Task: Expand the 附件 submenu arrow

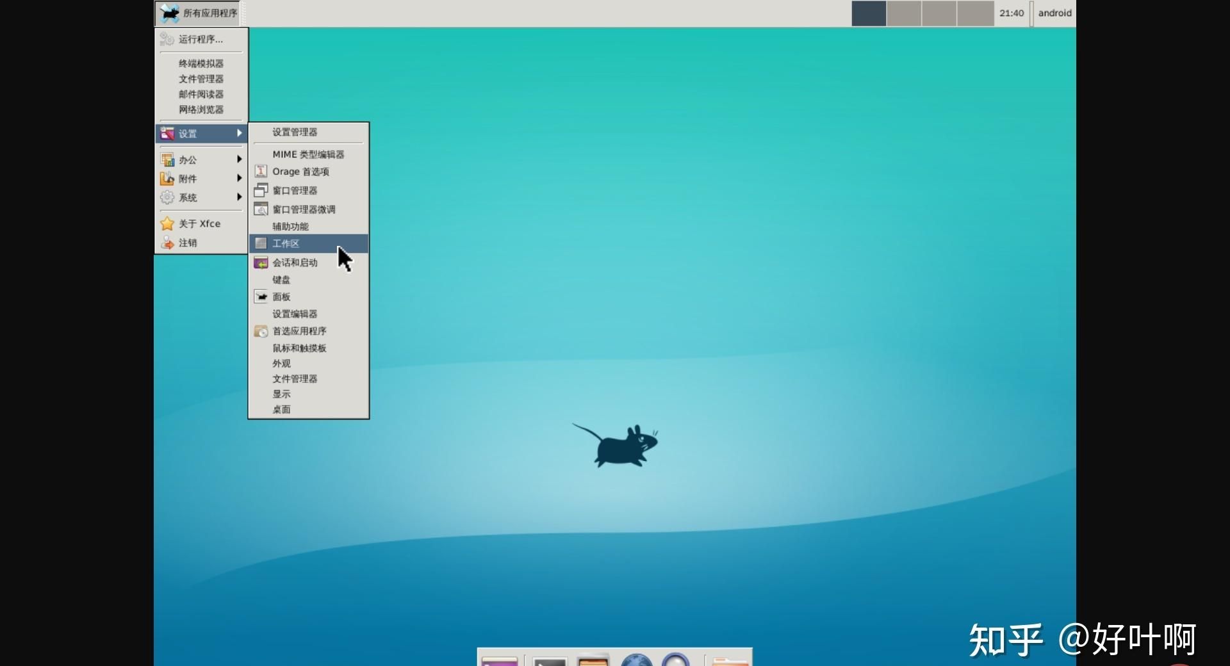Action: tap(239, 178)
